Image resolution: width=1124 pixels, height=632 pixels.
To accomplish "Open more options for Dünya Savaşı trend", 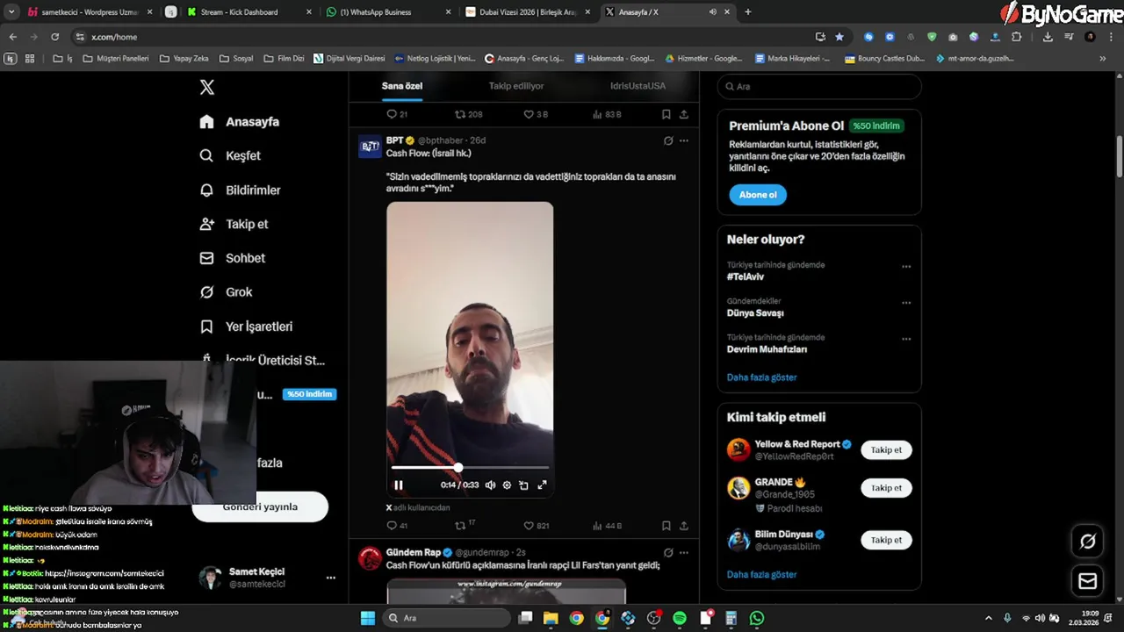I will point(906,303).
